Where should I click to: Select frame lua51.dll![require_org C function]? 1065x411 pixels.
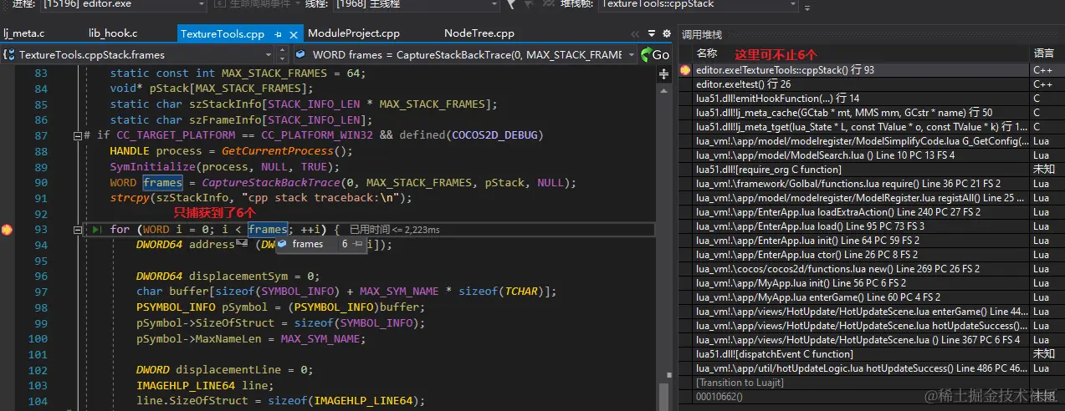click(871, 170)
